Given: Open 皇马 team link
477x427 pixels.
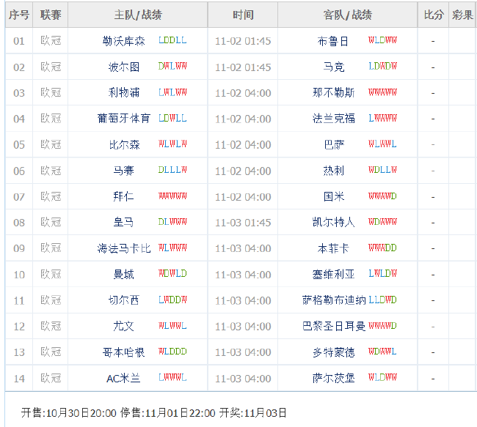Looking at the screenshot, I should click(x=123, y=223).
